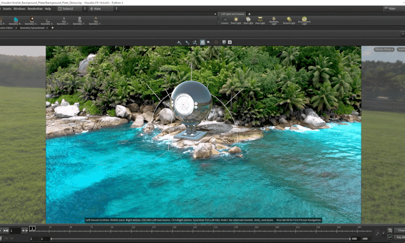
Task: Toggle the highlighted view tool icon
Action: tap(202, 42)
